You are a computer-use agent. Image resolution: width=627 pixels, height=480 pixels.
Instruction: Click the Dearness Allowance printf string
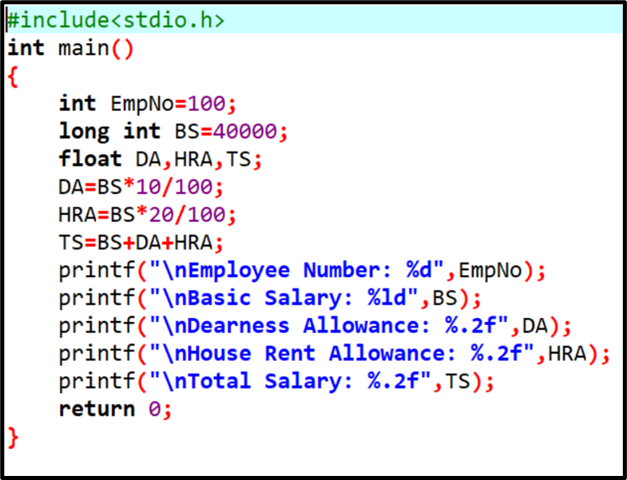[329, 325]
